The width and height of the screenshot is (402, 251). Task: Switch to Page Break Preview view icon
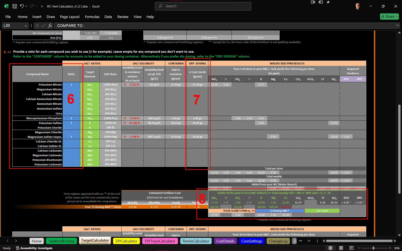click(x=351, y=248)
